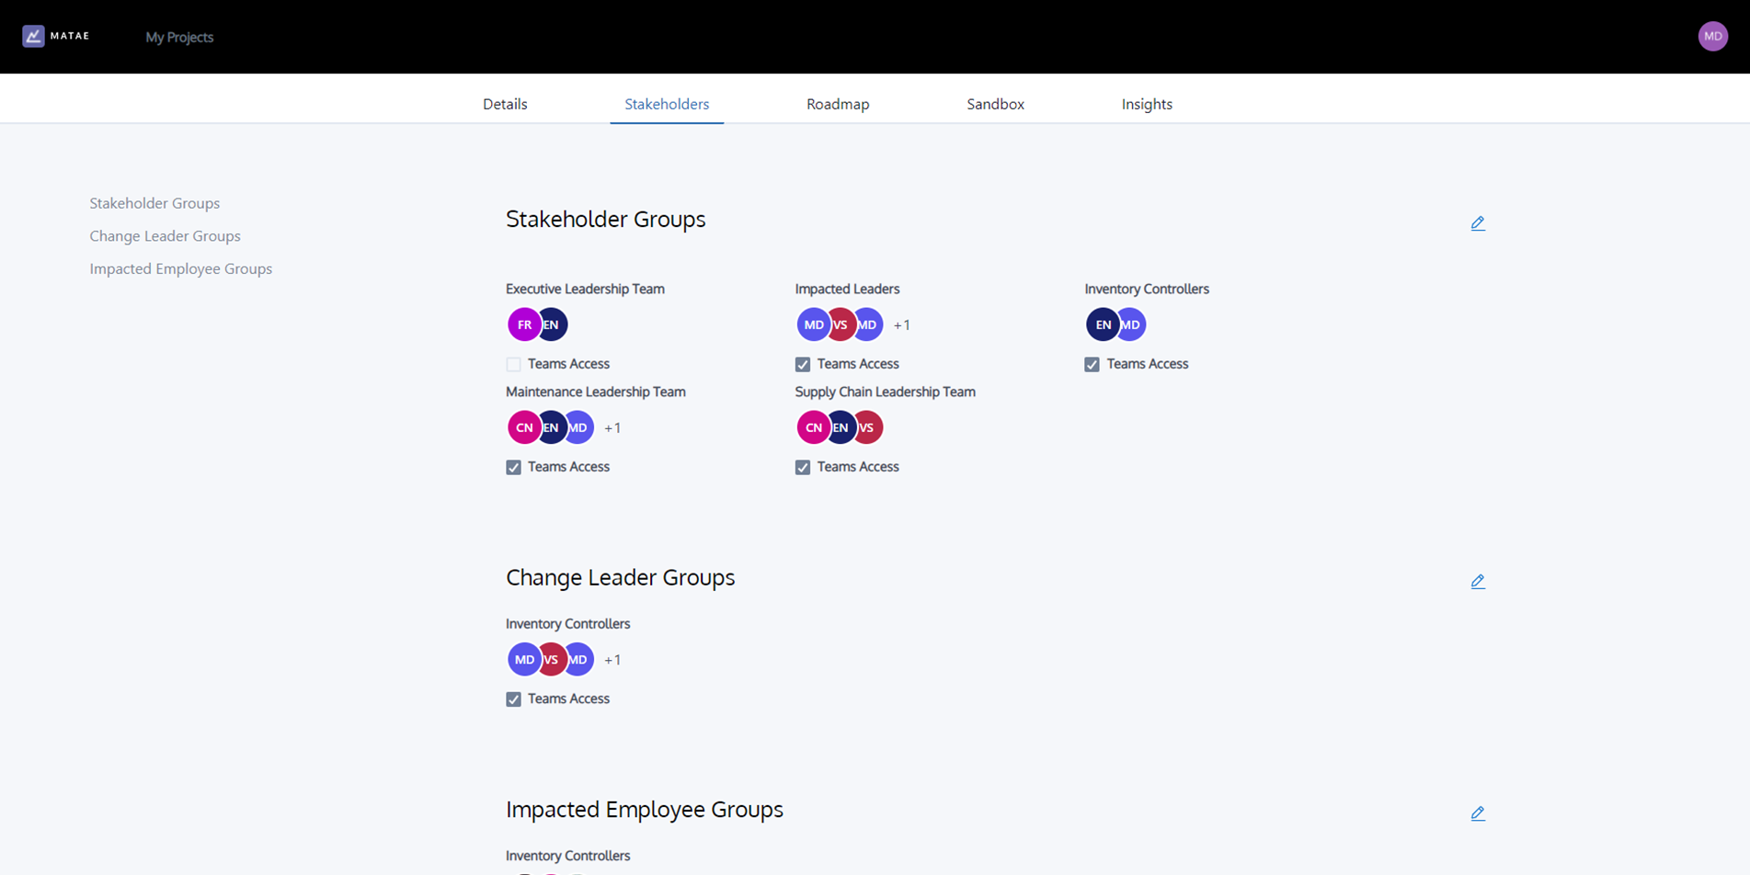Disable Teams Access for Inventory Controllers
Viewport: 1750px width, 875px height.
(1092, 364)
